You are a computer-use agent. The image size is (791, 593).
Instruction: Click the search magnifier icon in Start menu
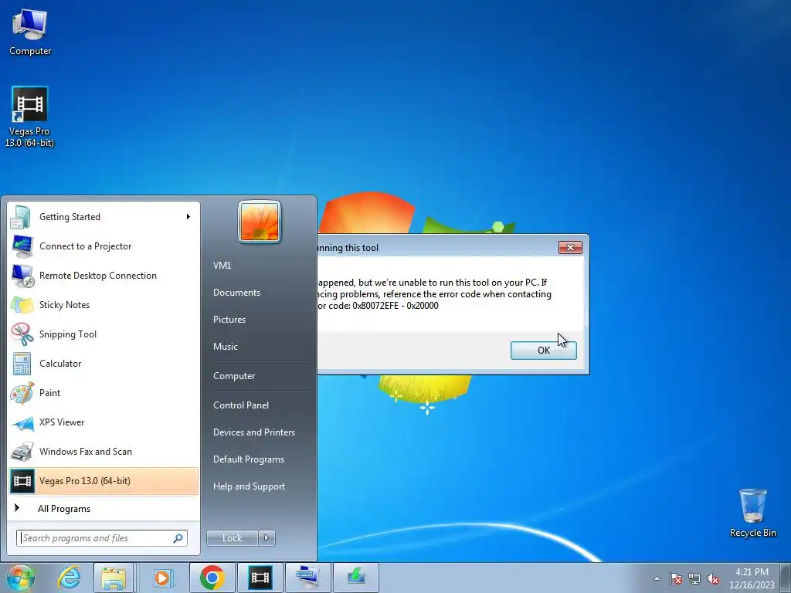click(178, 538)
